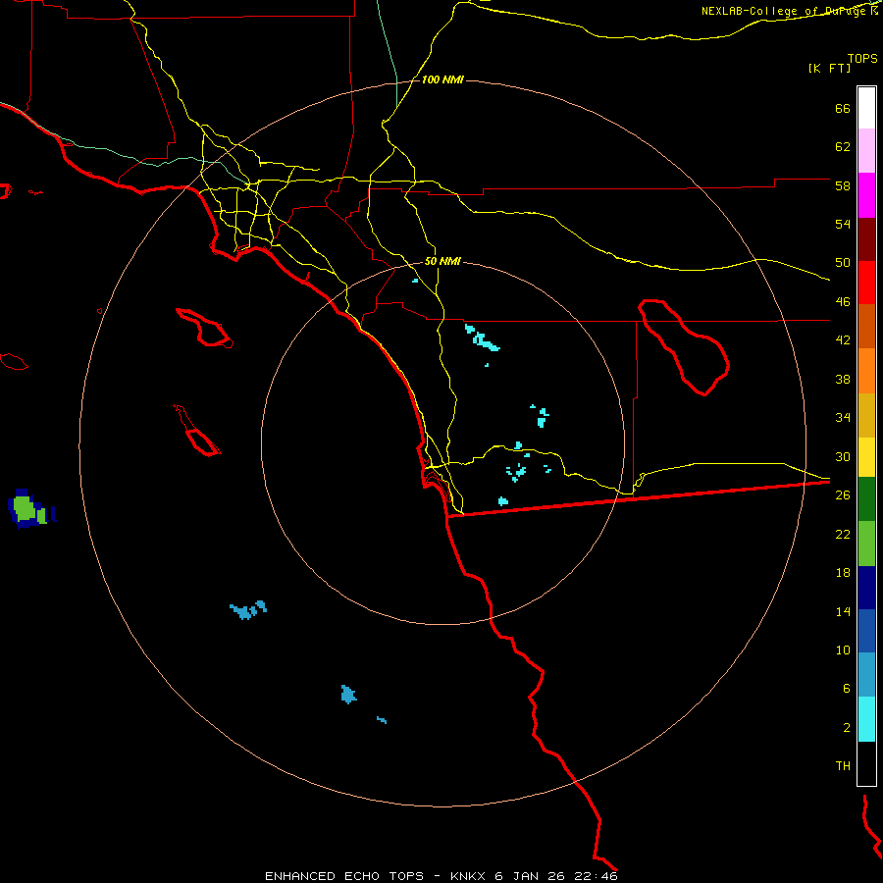Click the light pink legend swatch
Screen dimensions: 883x883
click(866, 151)
